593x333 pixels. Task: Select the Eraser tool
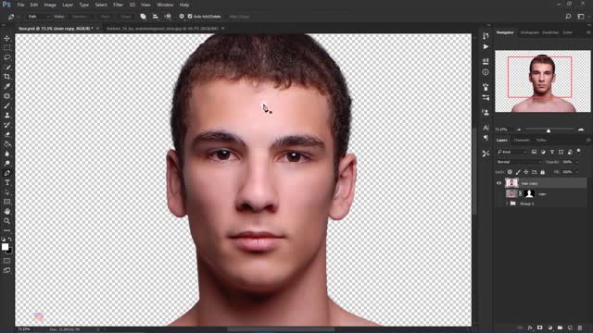pos(6,134)
